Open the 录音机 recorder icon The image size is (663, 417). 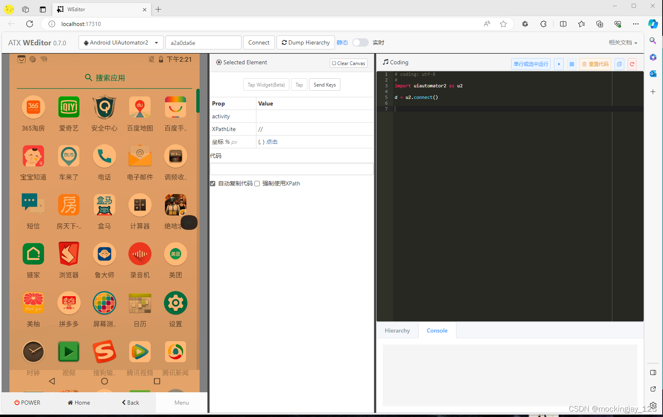pos(140,254)
